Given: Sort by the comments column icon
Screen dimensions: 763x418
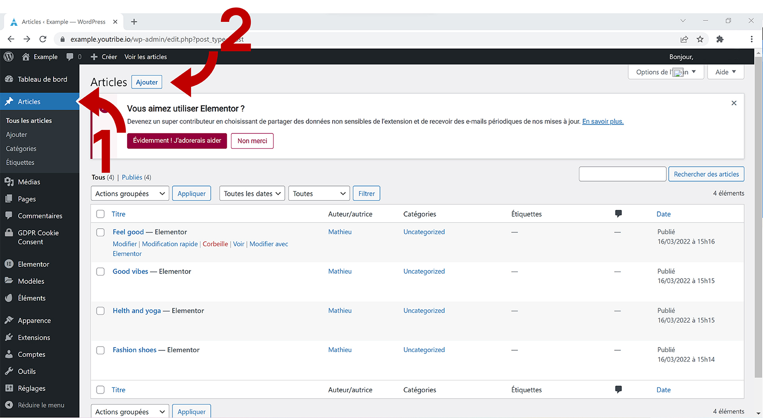Looking at the screenshot, I should tap(618, 214).
